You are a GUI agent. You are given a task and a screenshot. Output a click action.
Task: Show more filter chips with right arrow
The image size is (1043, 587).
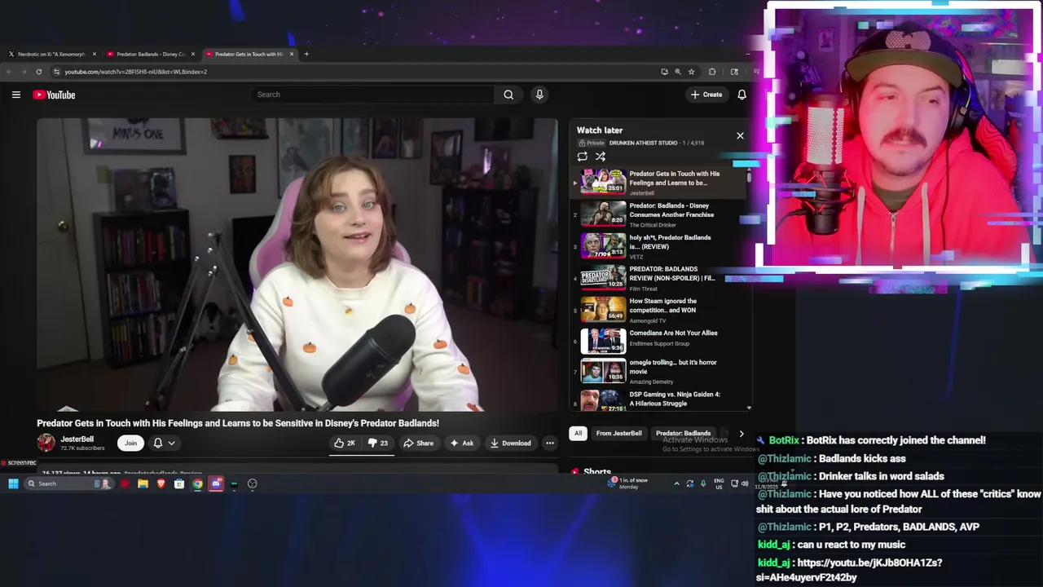pyautogui.click(x=741, y=433)
